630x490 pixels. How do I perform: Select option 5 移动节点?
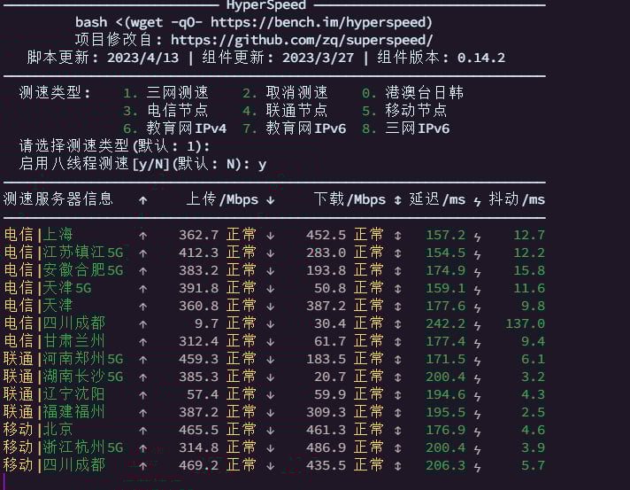404,110
